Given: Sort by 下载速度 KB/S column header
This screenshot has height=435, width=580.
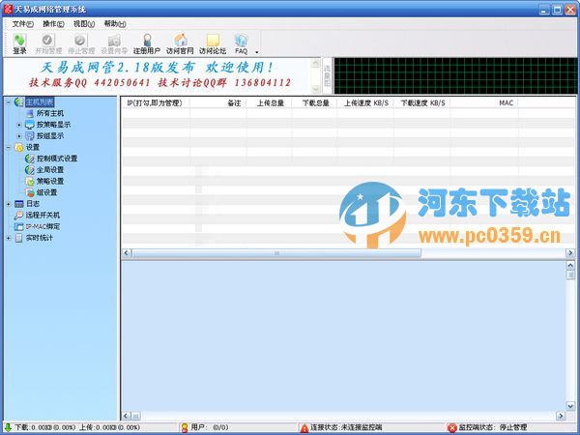Looking at the screenshot, I should (x=422, y=102).
